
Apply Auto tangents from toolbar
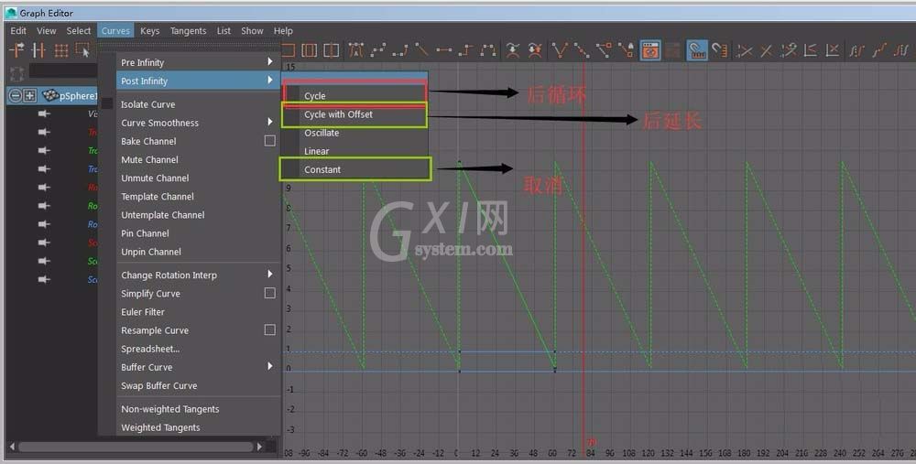pyautogui.click(x=355, y=50)
